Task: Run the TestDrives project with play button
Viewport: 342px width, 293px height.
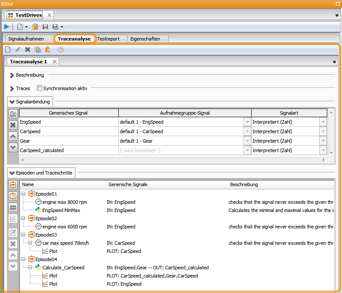Action: point(6,27)
